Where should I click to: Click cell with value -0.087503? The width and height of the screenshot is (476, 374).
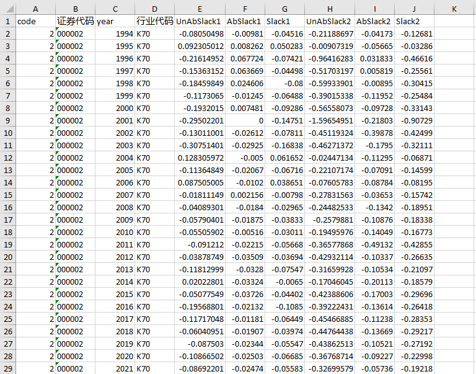200,344
